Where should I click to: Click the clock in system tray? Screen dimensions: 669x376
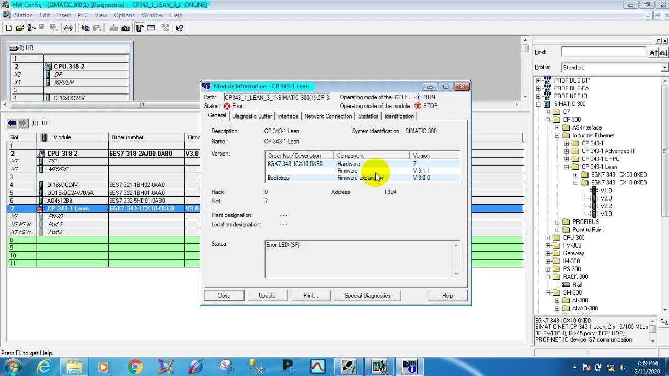647,367
